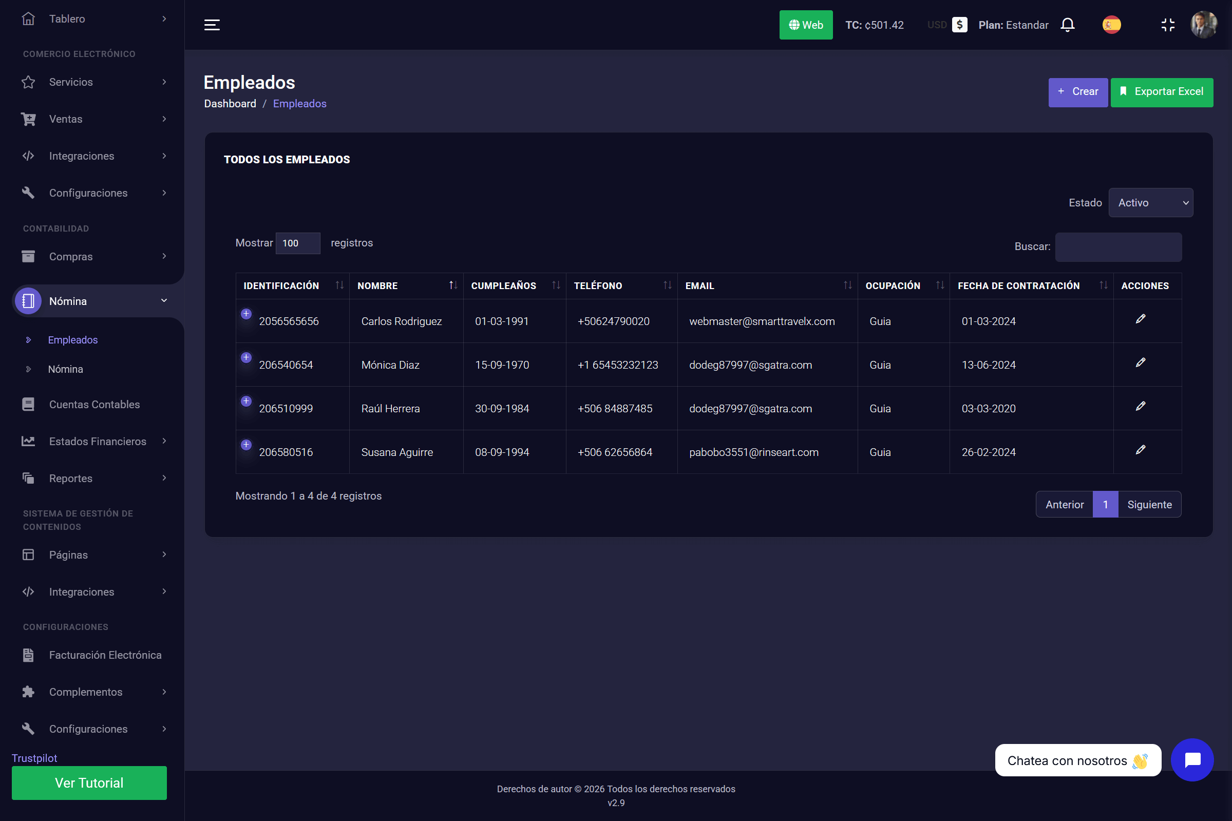The width and height of the screenshot is (1232, 821).
Task: Select the Nómina submenu item
Action: click(x=65, y=369)
